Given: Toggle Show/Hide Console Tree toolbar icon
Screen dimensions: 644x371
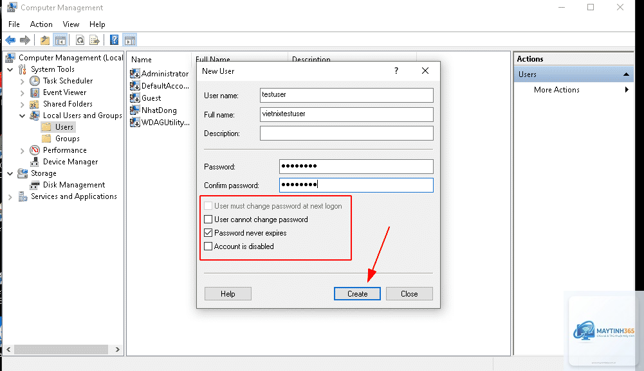Looking at the screenshot, I should [60, 40].
